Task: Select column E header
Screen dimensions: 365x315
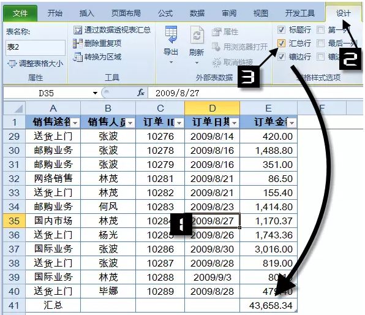Action: tap(268, 108)
